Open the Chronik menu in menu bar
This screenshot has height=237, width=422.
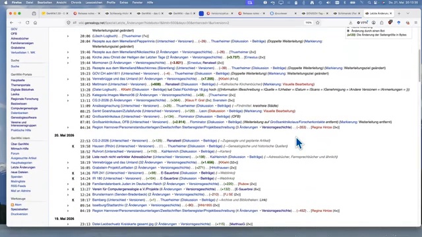(76, 3)
